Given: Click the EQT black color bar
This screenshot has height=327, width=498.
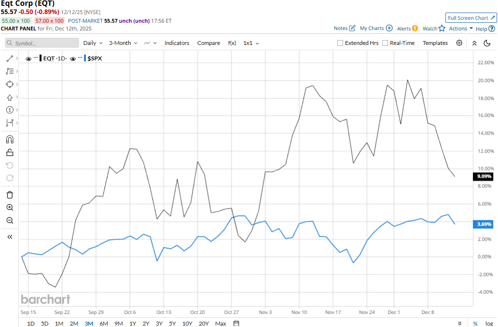Looking at the screenshot, I should (x=41, y=58).
